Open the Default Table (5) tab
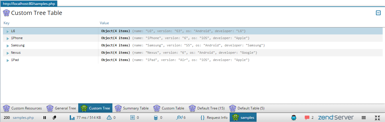The width and height of the screenshot is (385, 122). [x=247, y=108]
